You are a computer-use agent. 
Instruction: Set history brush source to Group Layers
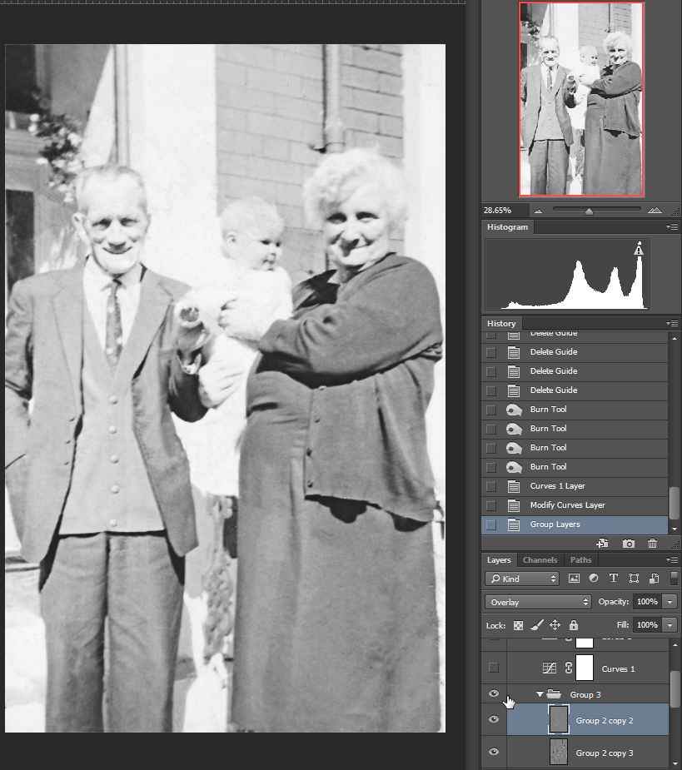tap(490, 525)
